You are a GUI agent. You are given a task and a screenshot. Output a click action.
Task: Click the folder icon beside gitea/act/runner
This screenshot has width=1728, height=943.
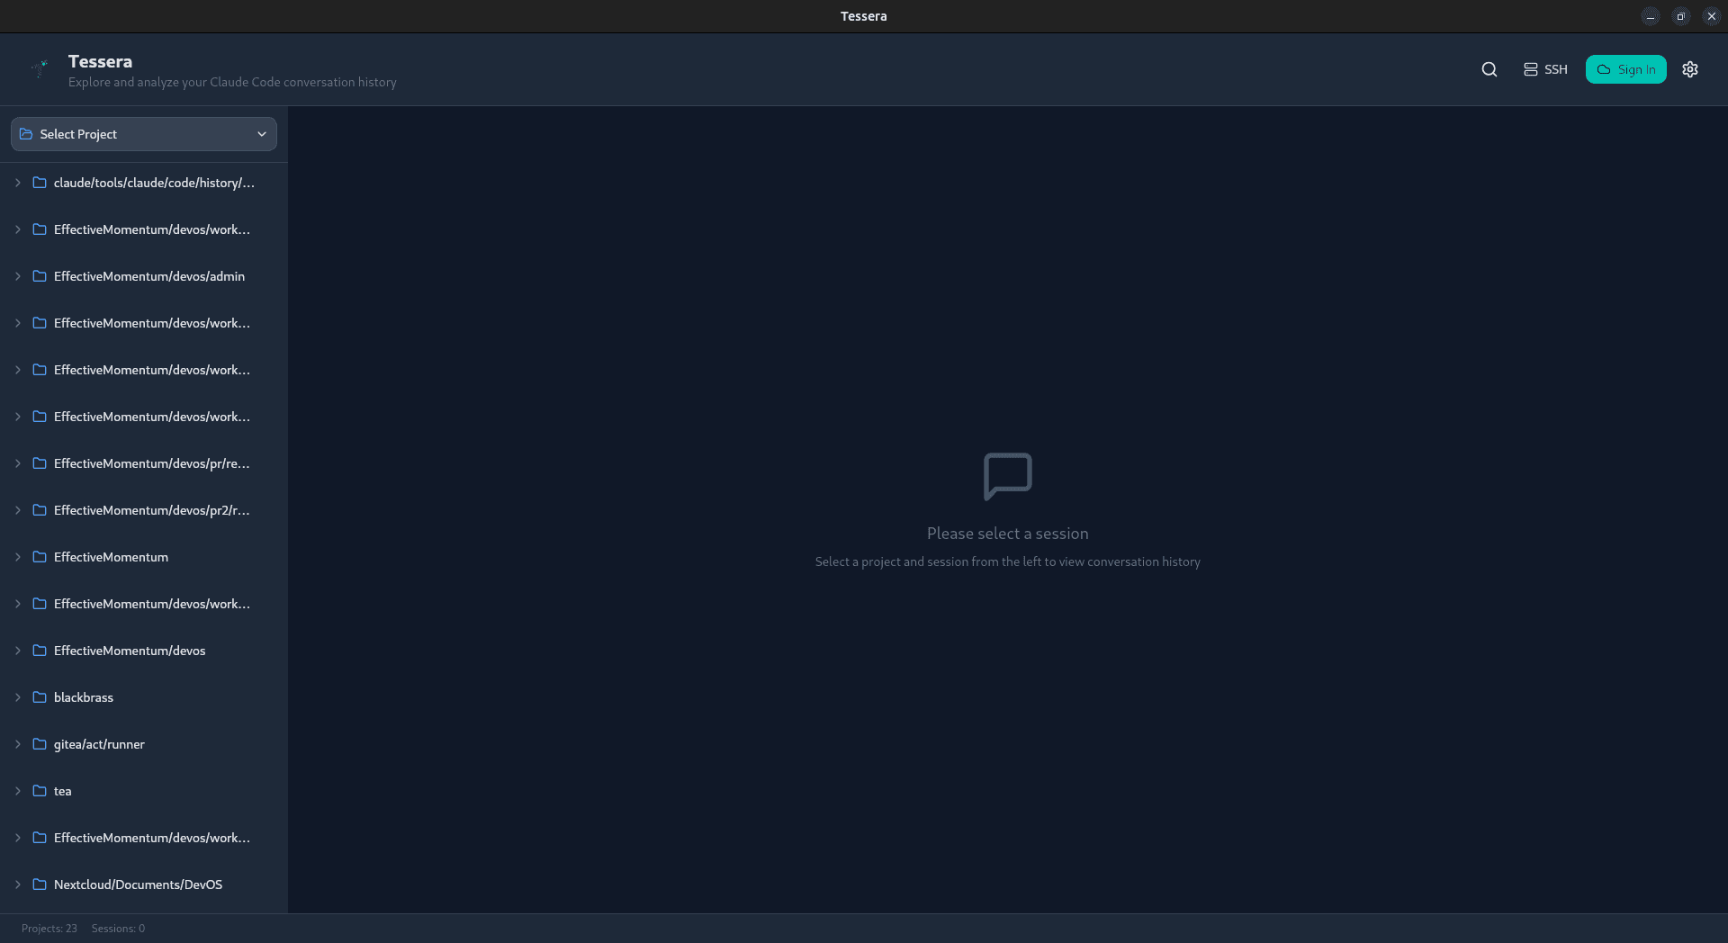point(40,744)
